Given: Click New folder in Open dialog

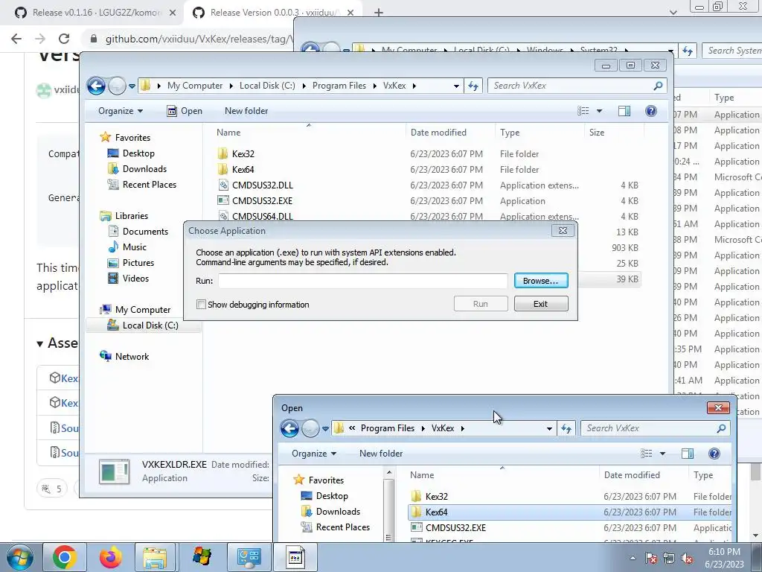Looking at the screenshot, I should tap(381, 454).
